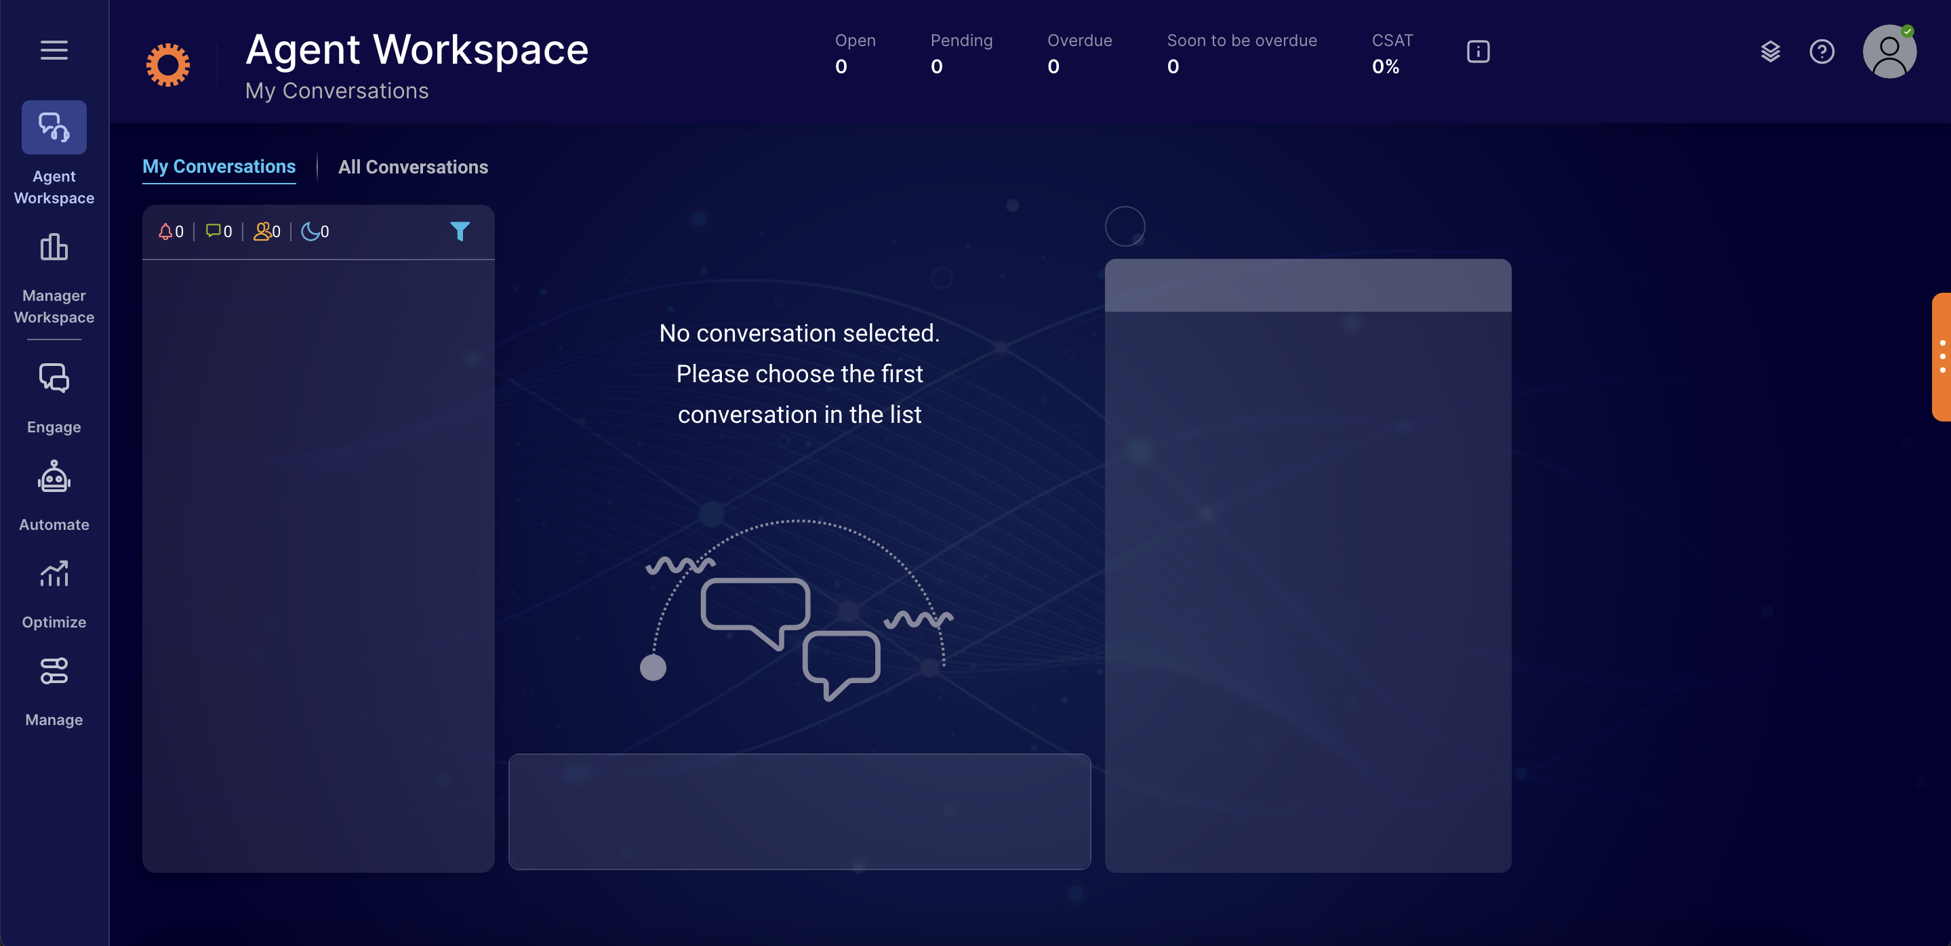The image size is (1951, 946).
Task: Click the Open count statistic
Action: pos(855,53)
